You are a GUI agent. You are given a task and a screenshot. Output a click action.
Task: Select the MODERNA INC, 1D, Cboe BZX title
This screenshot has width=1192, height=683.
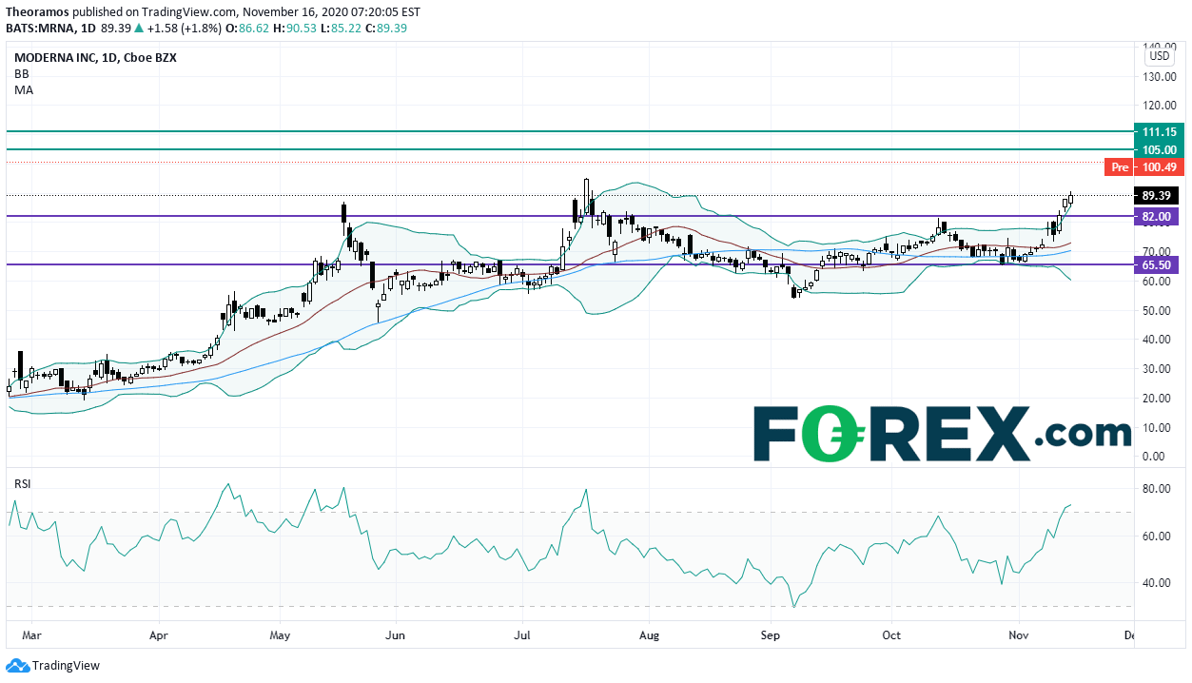click(x=95, y=57)
